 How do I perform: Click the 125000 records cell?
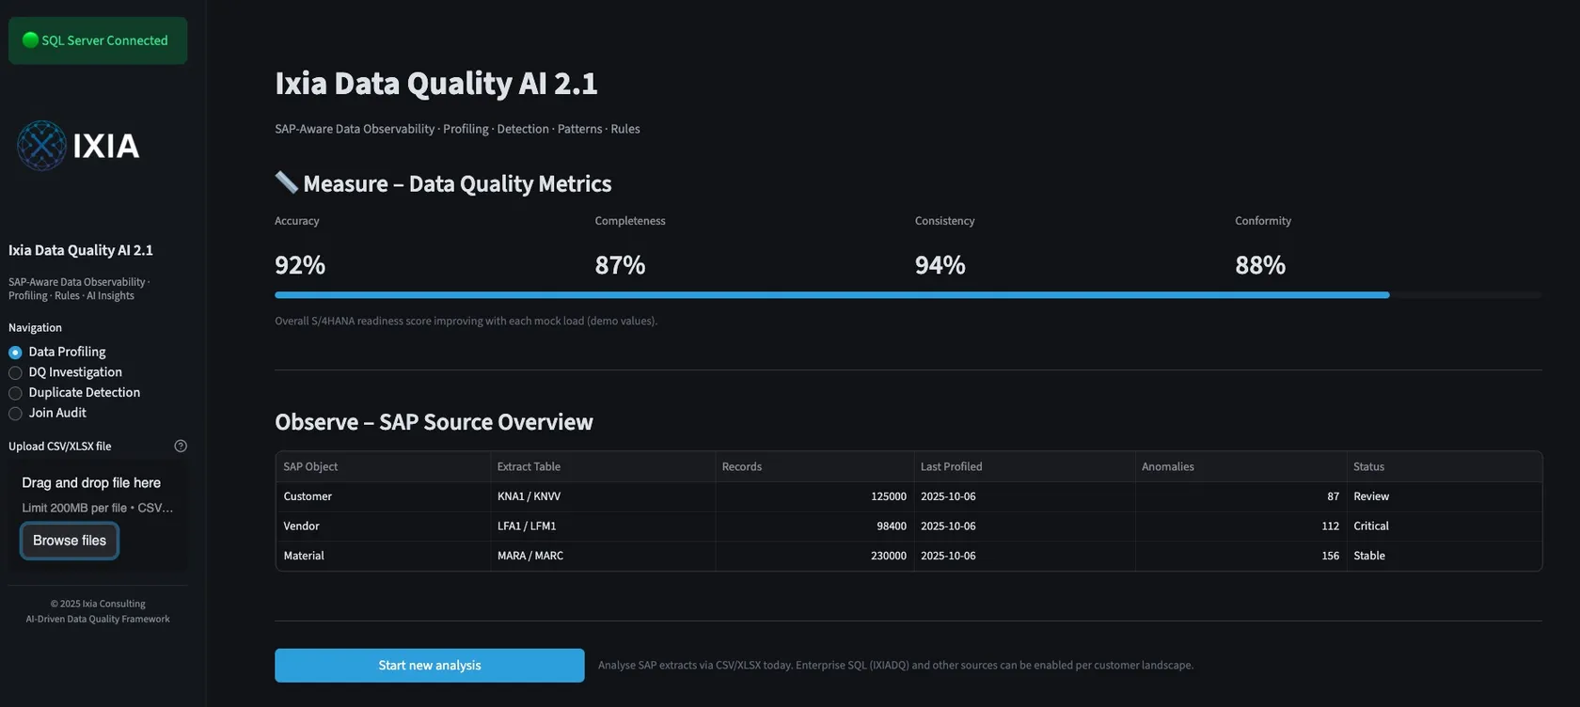click(x=814, y=496)
